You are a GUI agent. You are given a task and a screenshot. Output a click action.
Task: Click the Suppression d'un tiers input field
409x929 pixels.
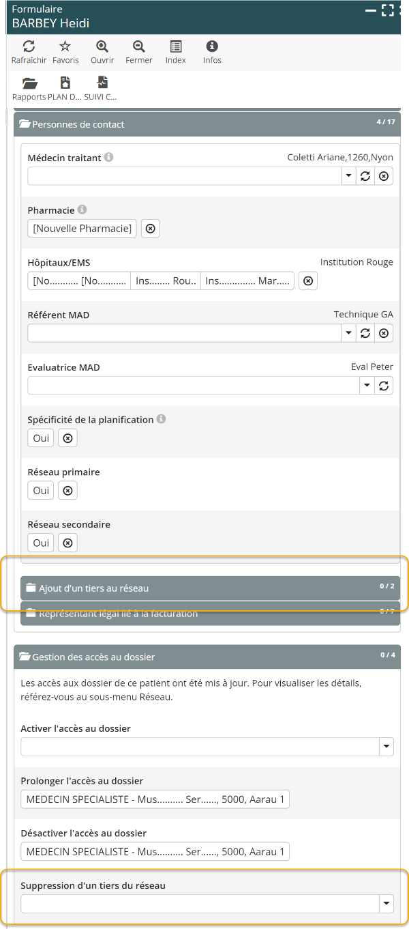(199, 904)
